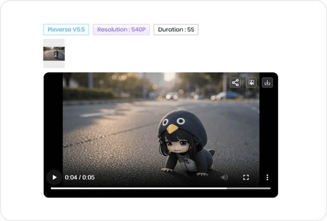Open the three-dot more options menu
327x221 pixels.
click(267, 177)
